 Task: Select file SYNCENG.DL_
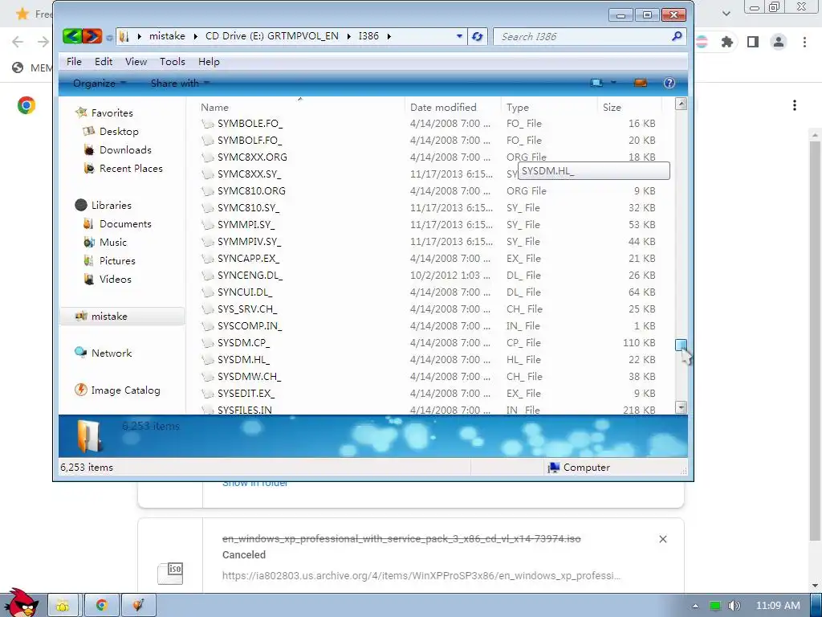point(250,275)
